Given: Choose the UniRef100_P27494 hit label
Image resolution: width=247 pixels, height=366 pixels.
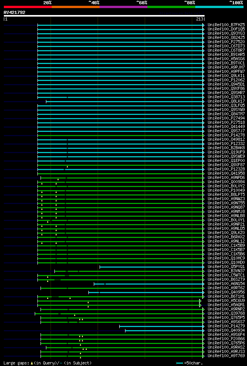Looking at the screenshot, I should (x=226, y=118).
